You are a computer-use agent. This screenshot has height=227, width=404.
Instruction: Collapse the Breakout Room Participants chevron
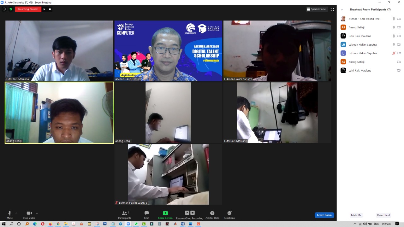[x=342, y=10]
